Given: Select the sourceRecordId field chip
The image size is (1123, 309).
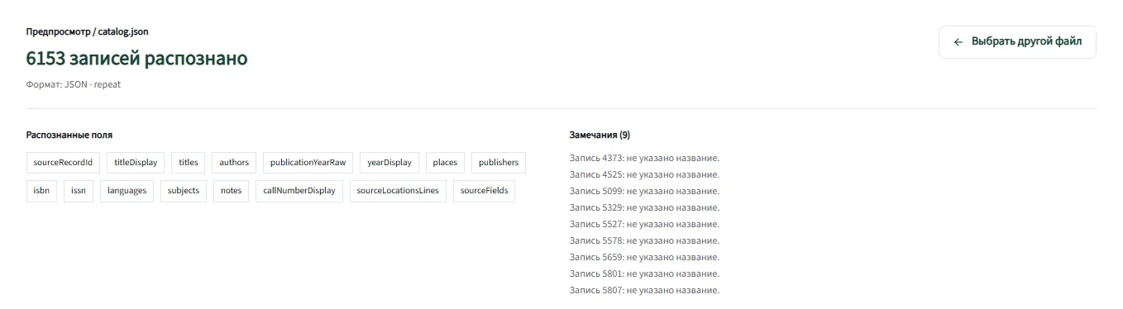Looking at the screenshot, I should (x=63, y=163).
